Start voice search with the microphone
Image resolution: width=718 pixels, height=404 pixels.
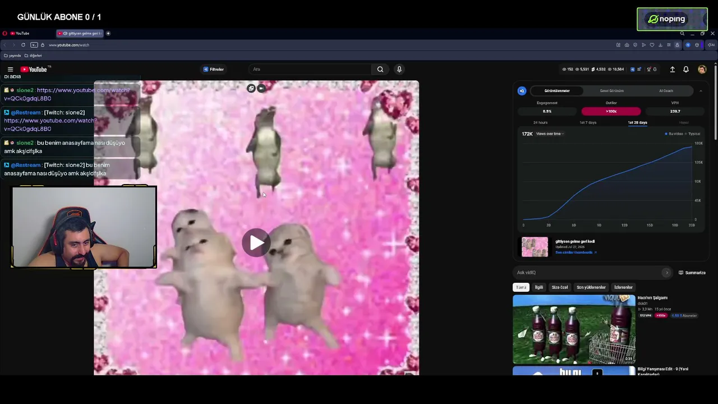tap(399, 69)
